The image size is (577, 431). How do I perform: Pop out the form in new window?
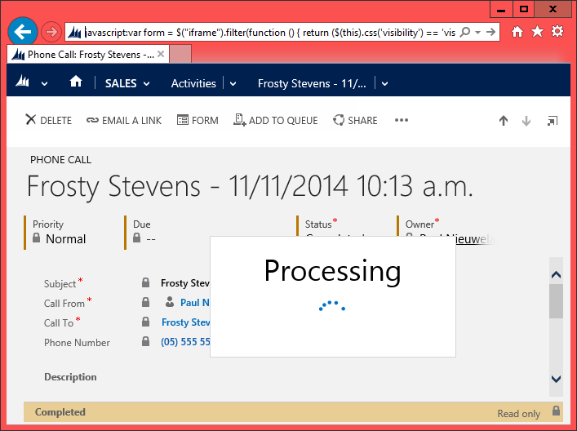(553, 121)
